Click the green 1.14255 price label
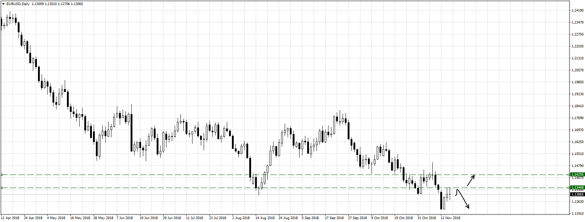The image size is (585, 222). pyautogui.click(x=577, y=175)
